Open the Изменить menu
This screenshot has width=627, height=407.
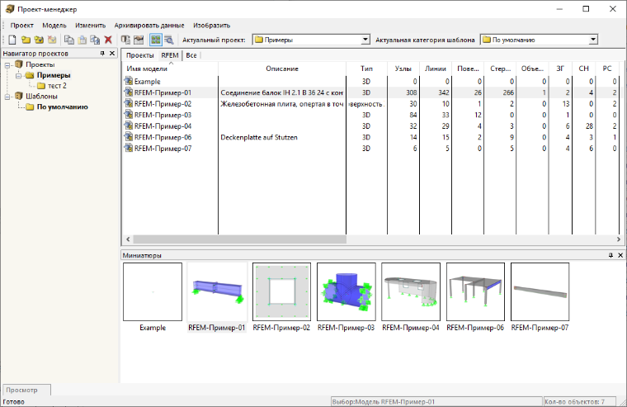pos(91,26)
